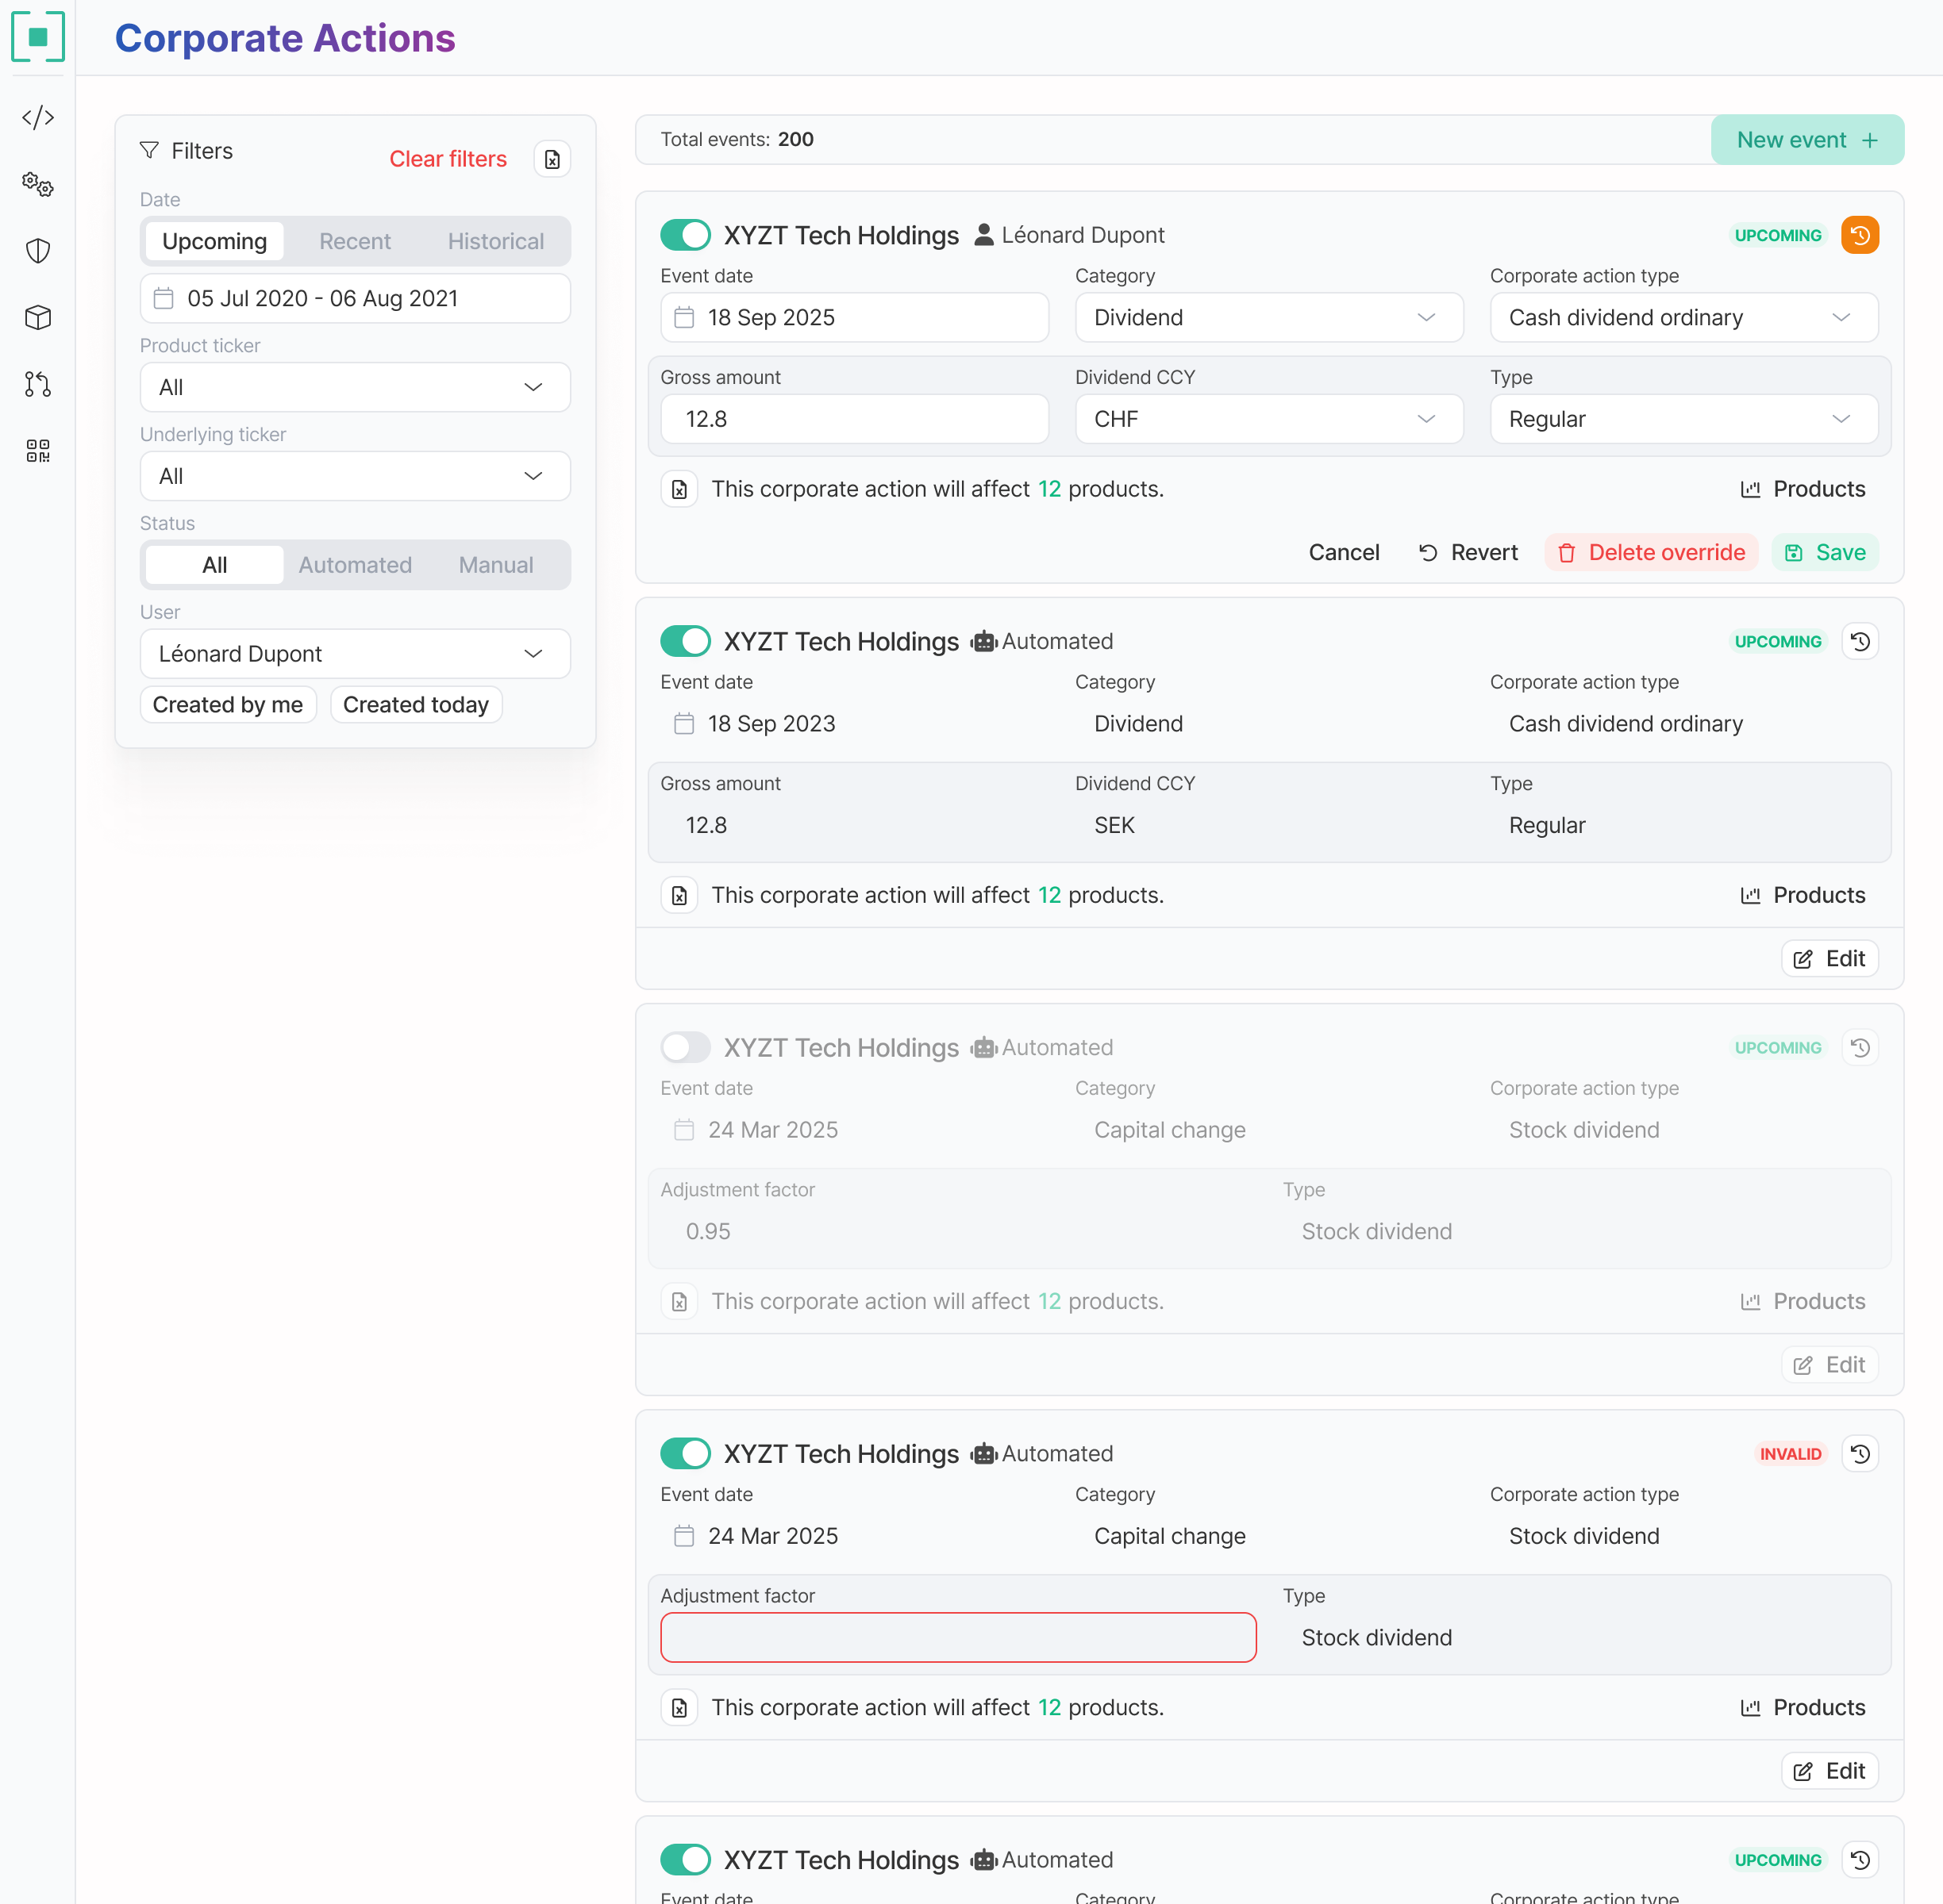Switch to the Historical date tab
The width and height of the screenshot is (1943, 1904).
coord(495,241)
